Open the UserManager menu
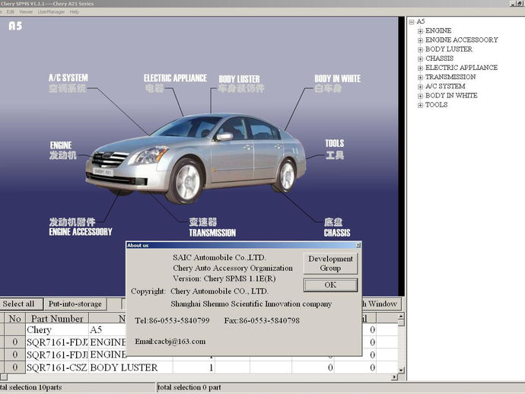 click(51, 11)
